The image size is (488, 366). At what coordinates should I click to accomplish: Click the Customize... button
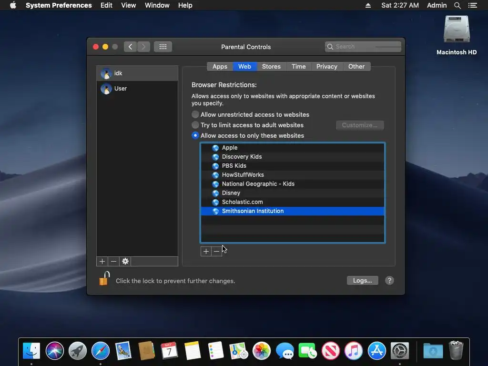[360, 125]
